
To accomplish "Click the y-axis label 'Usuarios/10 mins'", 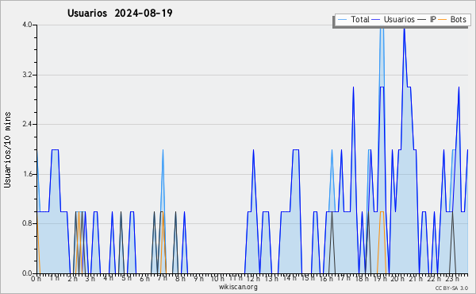I will [x=7, y=150].
